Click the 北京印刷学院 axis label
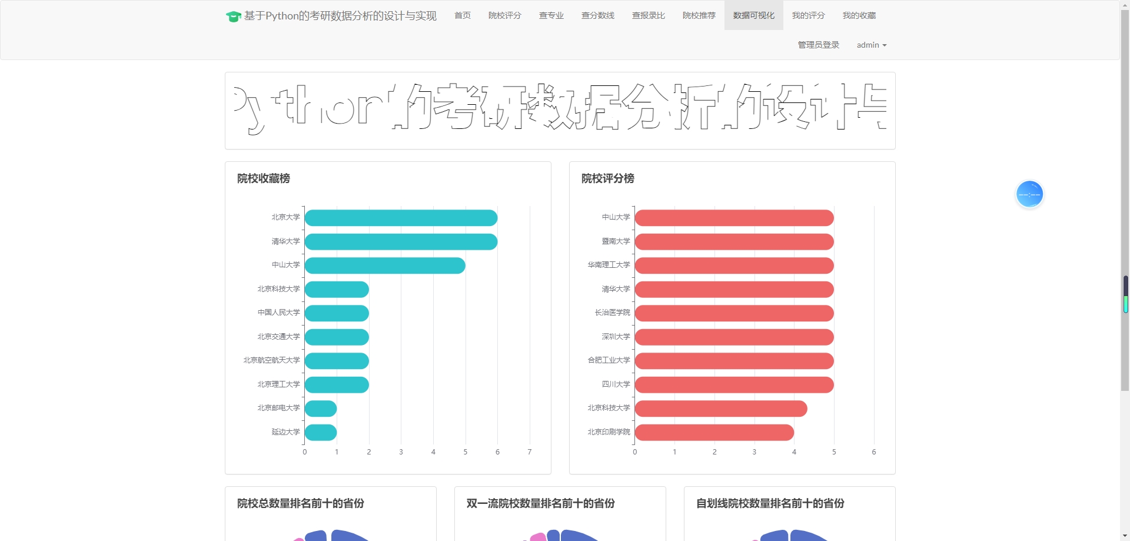1130x541 pixels. coord(609,432)
